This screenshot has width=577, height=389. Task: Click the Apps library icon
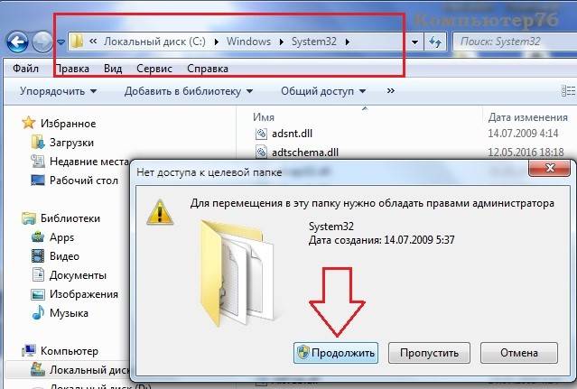[x=38, y=237]
